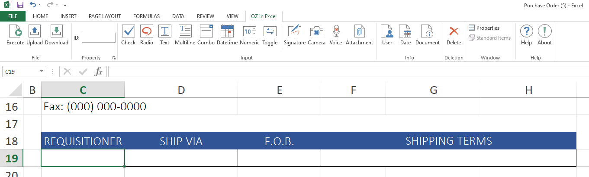Insert a Signature control
The image size is (589, 177).
(x=295, y=34)
